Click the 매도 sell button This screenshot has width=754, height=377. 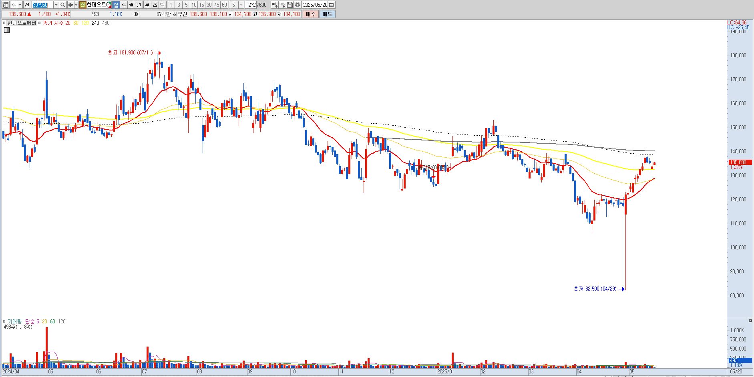pyautogui.click(x=327, y=14)
